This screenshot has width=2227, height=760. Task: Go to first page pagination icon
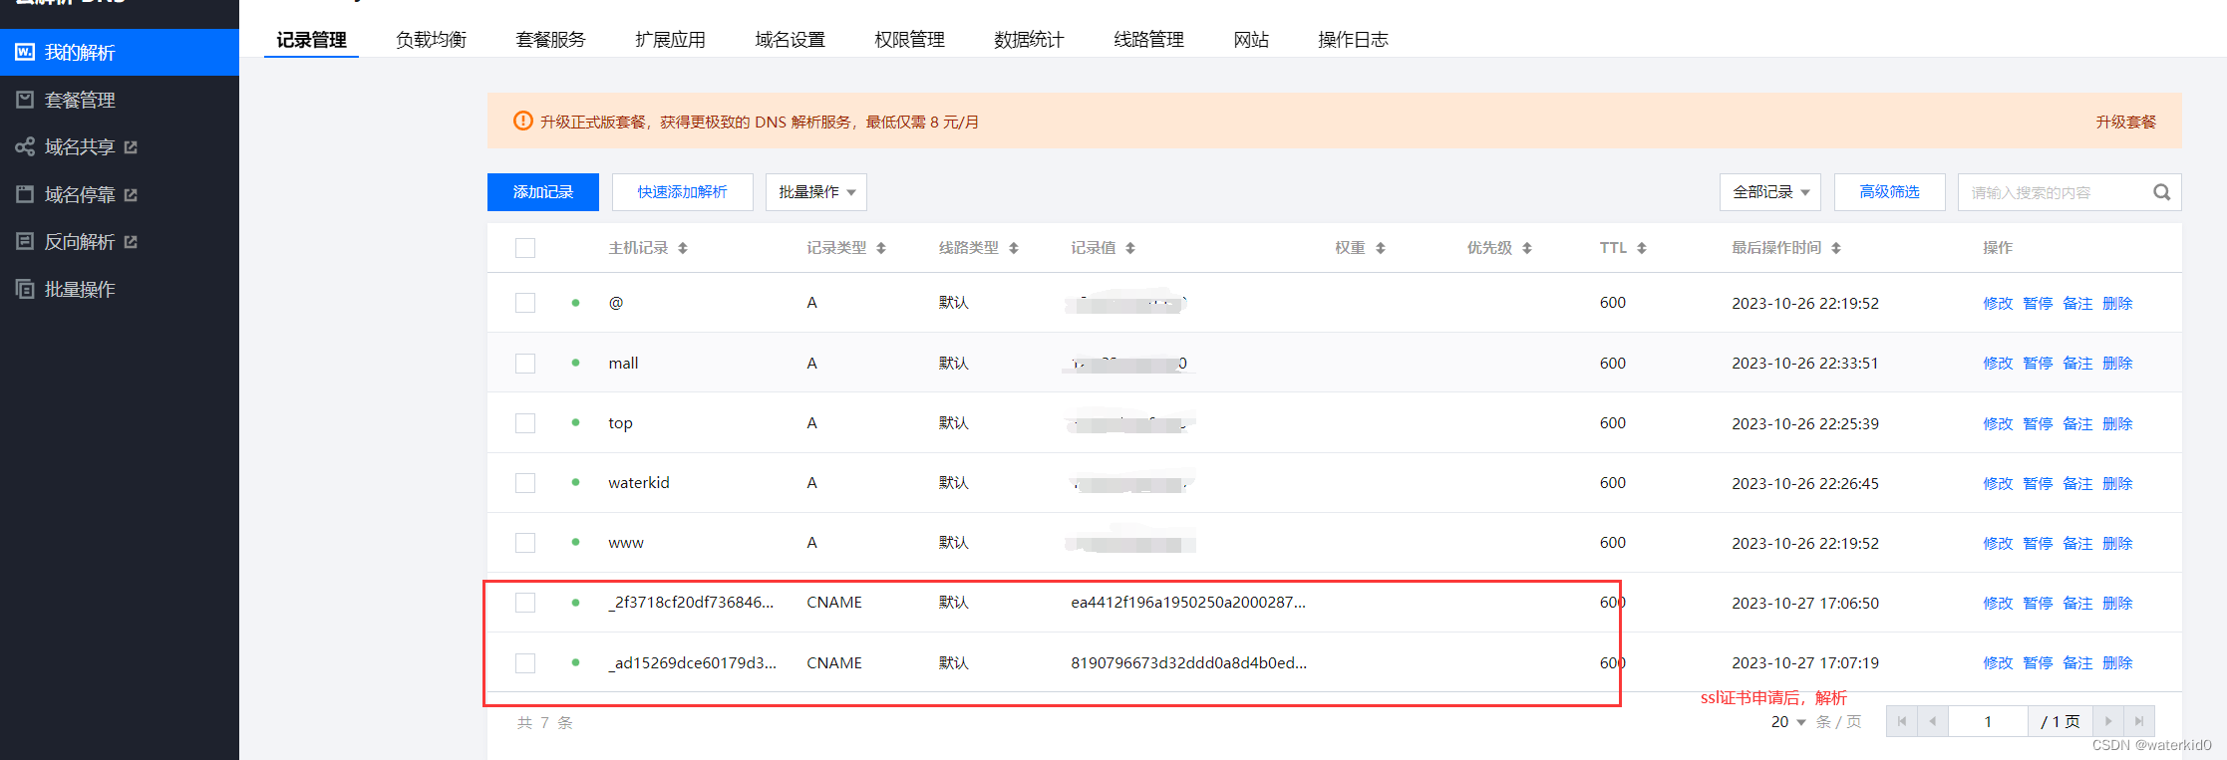point(1901,721)
